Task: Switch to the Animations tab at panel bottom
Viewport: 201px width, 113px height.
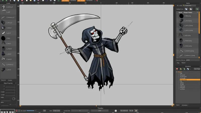Action: pyautogui.click(x=185, y=105)
